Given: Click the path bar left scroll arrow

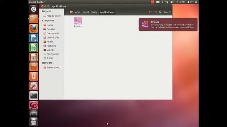Looking at the screenshot, I should pyautogui.click(x=66, y=12).
